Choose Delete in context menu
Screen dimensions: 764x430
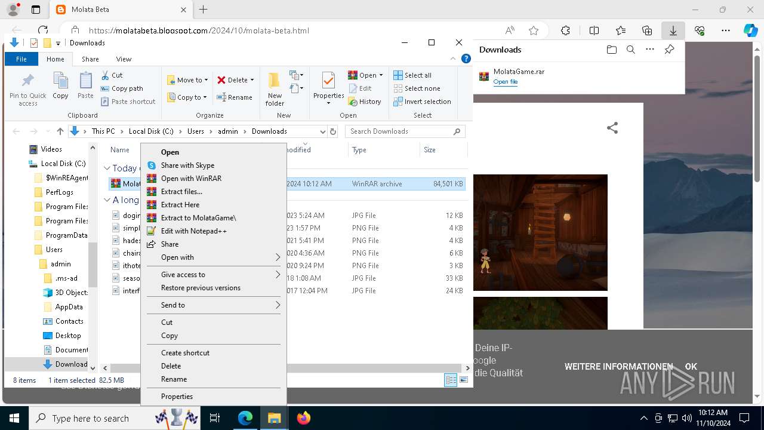coord(171,366)
